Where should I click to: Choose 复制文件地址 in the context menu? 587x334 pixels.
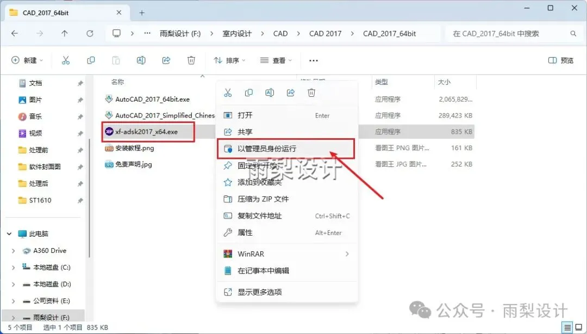pyautogui.click(x=287, y=216)
